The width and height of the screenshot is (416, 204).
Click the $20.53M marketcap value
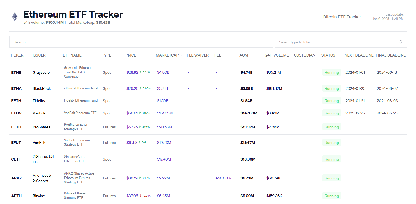(164, 127)
